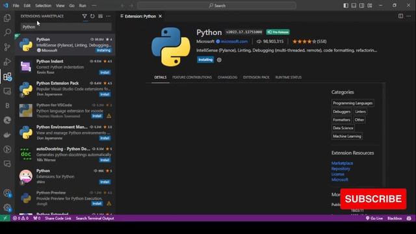416x234 pixels.
Task: Show errors and warnings in status bar
Action: pyautogui.click(x=21, y=218)
